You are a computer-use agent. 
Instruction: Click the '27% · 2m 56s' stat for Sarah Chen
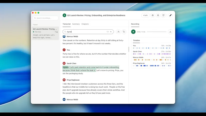click(x=166, y=52)
